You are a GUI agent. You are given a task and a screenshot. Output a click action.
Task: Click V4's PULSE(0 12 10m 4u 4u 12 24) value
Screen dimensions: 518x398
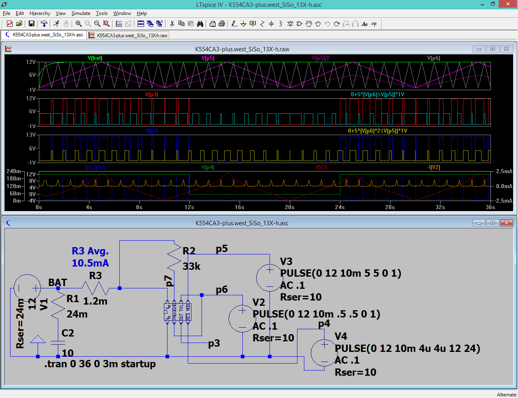click(x=408, y=348)
